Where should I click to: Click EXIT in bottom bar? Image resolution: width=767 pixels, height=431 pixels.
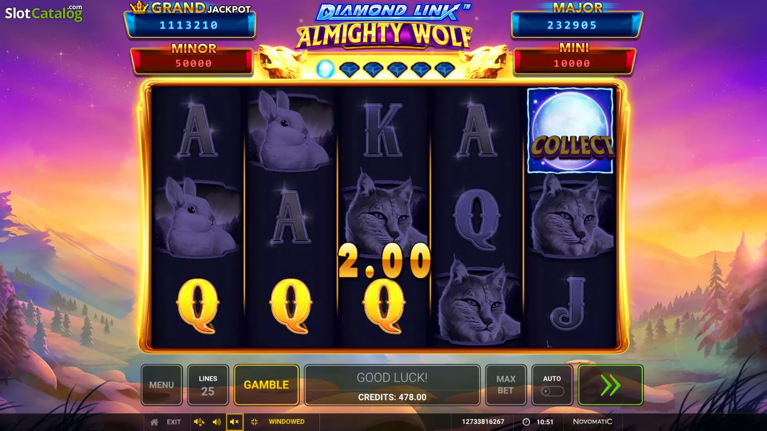pos(174,422)
